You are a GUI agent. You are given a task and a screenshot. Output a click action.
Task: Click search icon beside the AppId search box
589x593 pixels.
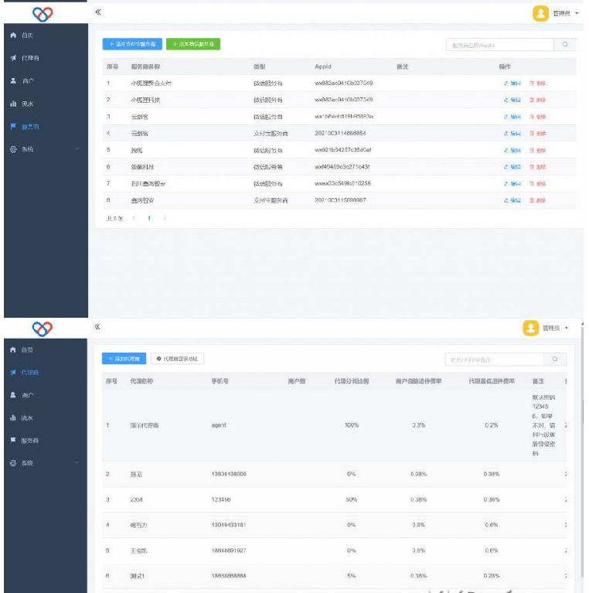point(565,45)
